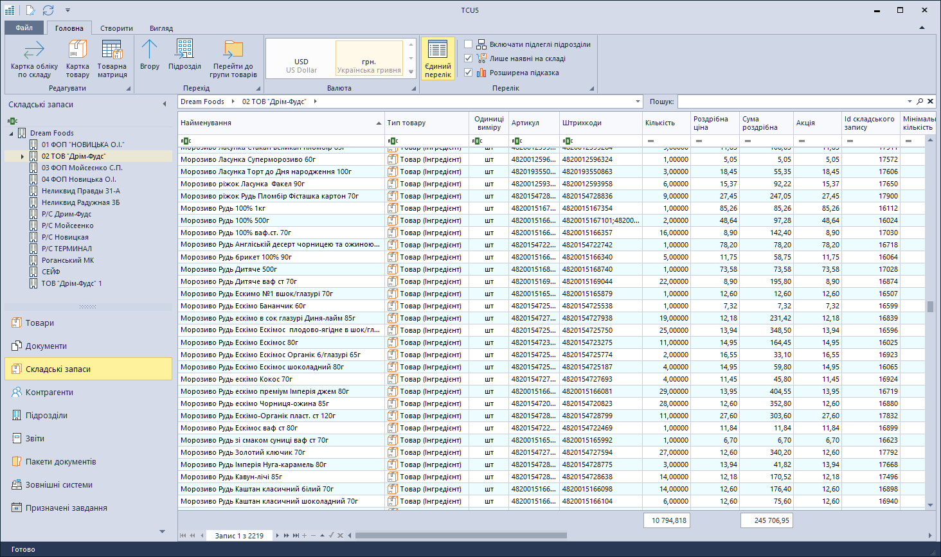This screenshot has height=557, width=941.
Task: Toggle Розширена підказка checkbox
Action: pos(468,73)
